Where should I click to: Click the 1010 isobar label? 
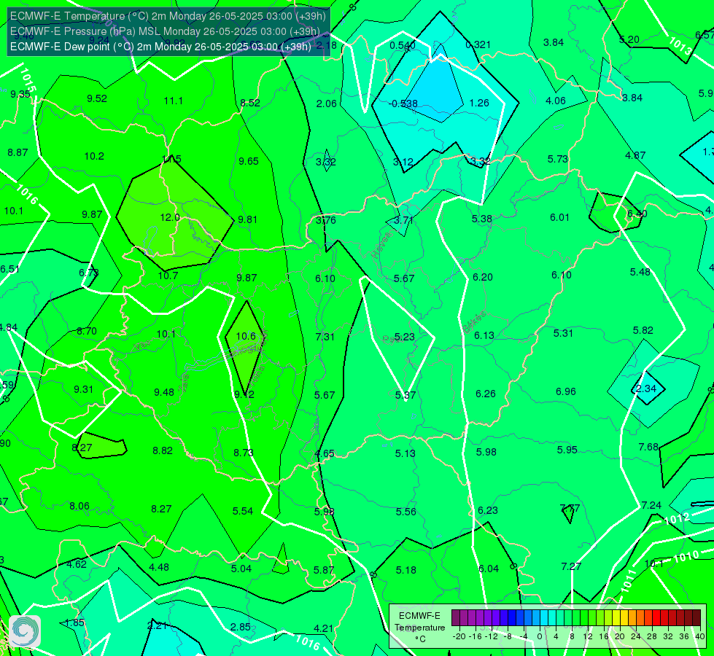(686, 556)
